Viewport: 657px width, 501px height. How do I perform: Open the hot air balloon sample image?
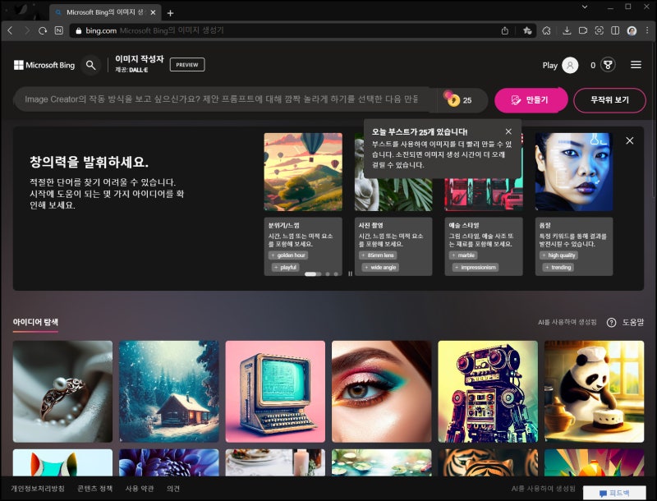pos(303,172)
